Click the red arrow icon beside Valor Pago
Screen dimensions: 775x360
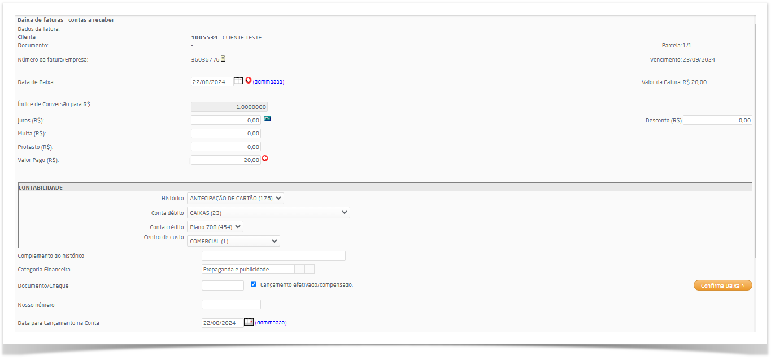(x=265, y=159)
